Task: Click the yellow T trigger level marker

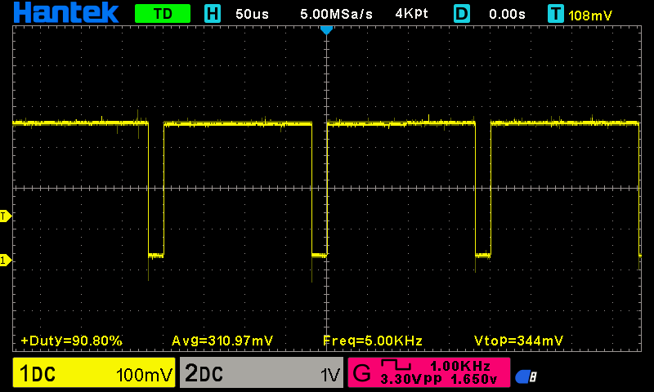Action: [x=5, y=216]
